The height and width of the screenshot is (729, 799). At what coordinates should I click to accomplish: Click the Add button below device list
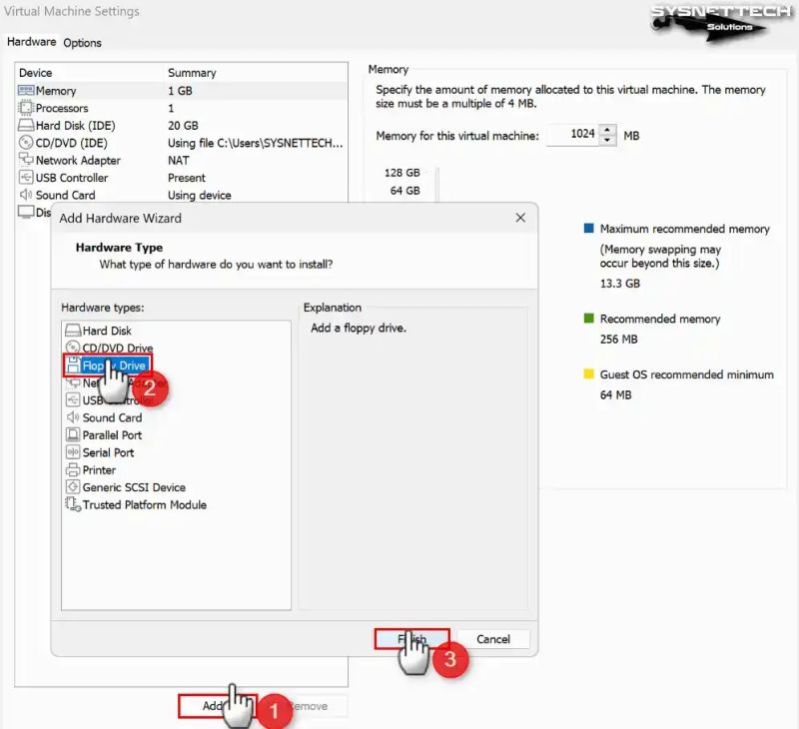(x=217, y=706)
